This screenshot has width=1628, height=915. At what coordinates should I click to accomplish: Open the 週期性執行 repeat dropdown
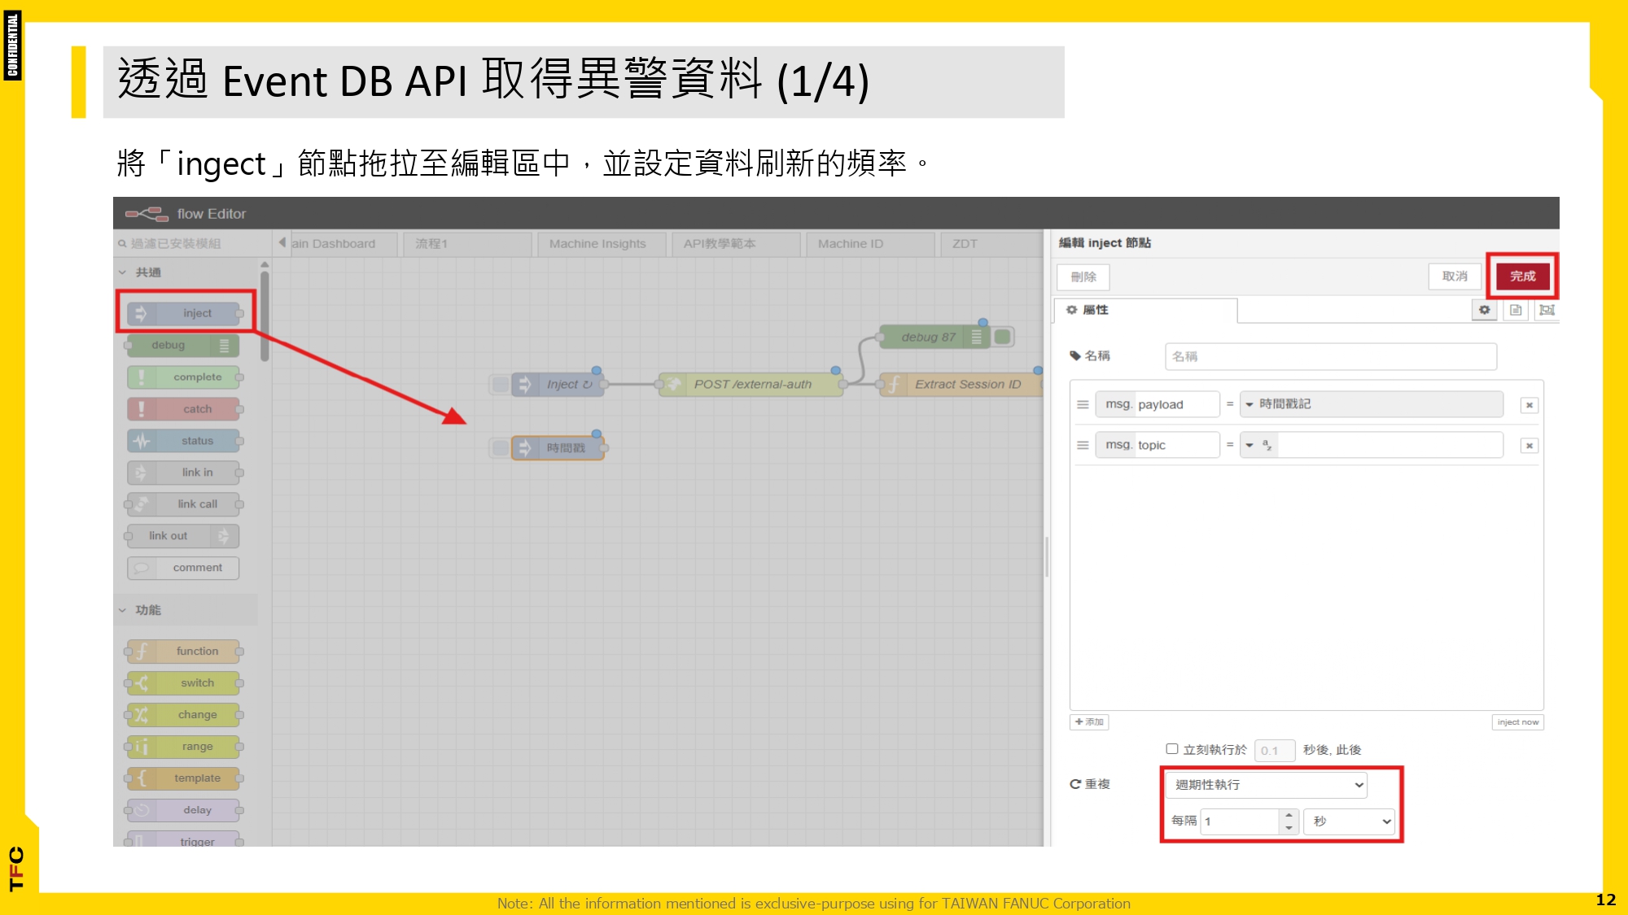pyautogui.click(x=1267, y=785)
